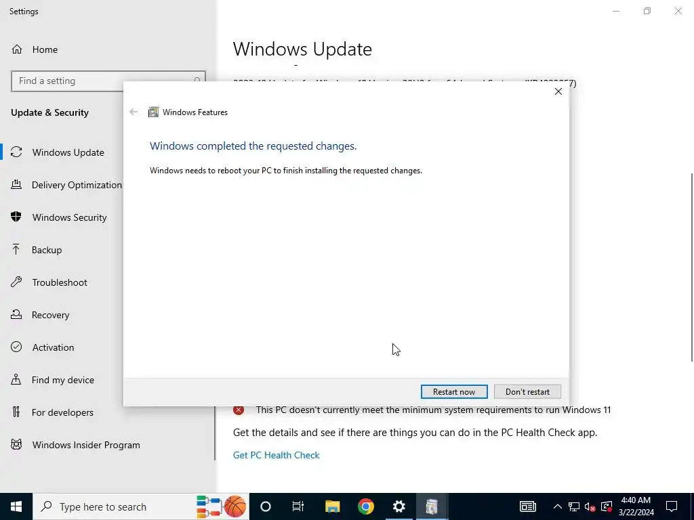This screenshot has height=520, width=694.
Task: Open Find my device settings
Action: pos(63,380)
